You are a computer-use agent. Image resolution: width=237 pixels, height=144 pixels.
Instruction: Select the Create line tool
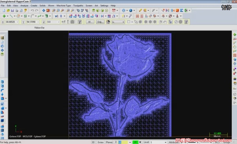click(11, 16)
